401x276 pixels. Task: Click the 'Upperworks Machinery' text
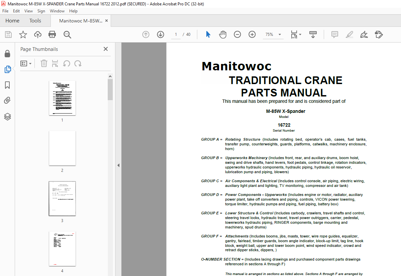[246, 158]
